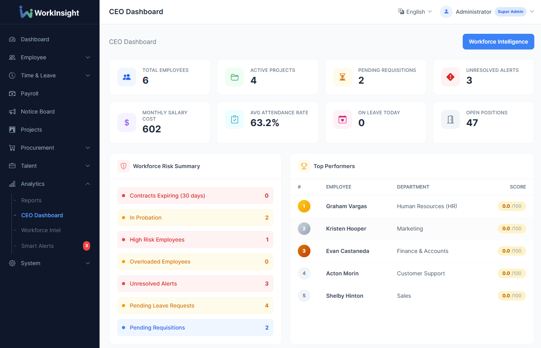This screenshot has height=348, width=541.
Task: Open Smart Alerts from the sidebar
Action: pos(37,246)
